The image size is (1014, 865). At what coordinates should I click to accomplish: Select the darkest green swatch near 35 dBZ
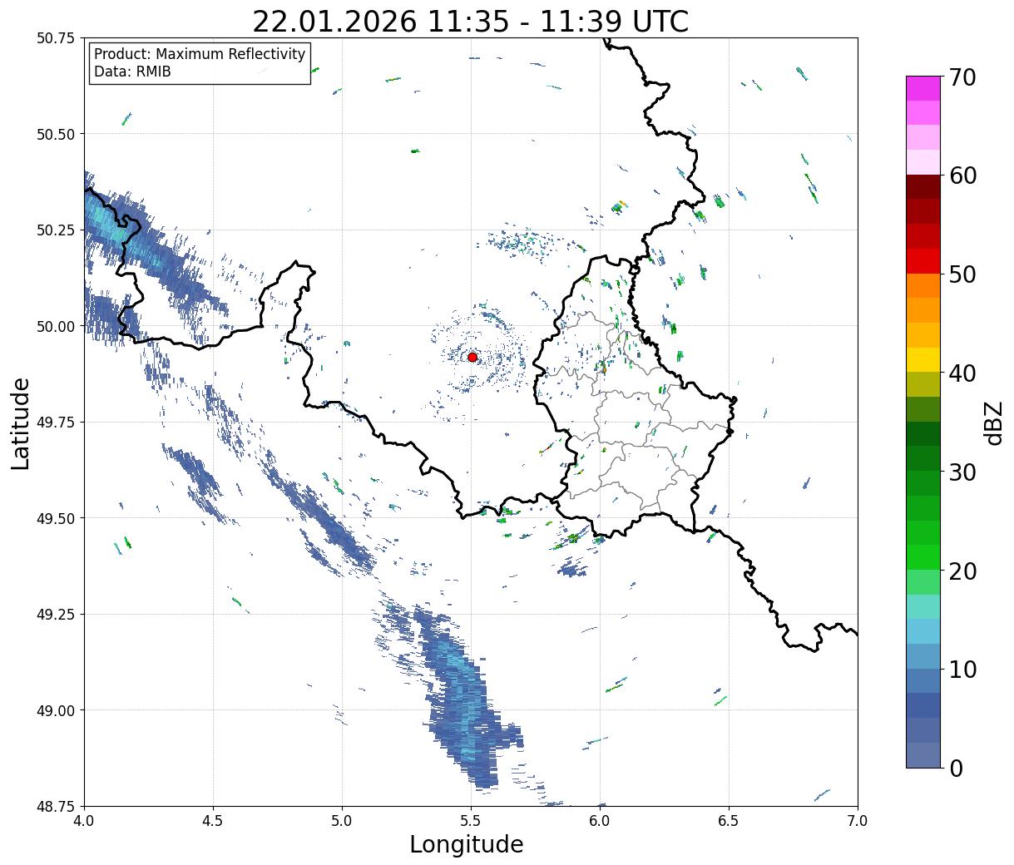click(x=923, y=433)
